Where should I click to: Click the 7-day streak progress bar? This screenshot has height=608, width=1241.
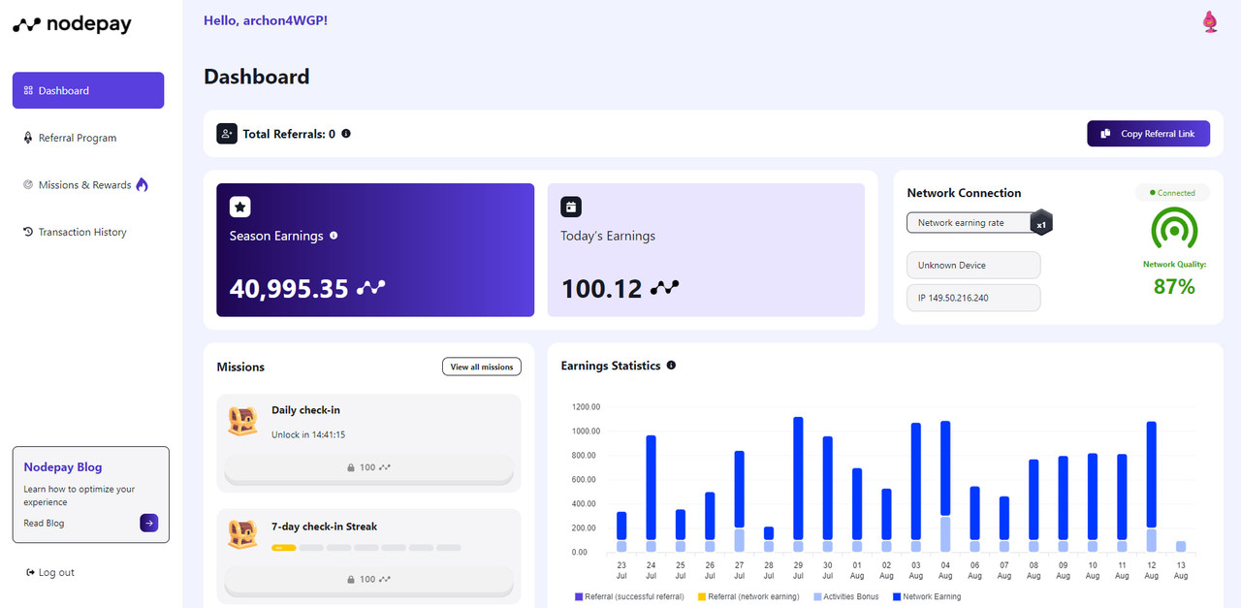click(x=366, y=548)
